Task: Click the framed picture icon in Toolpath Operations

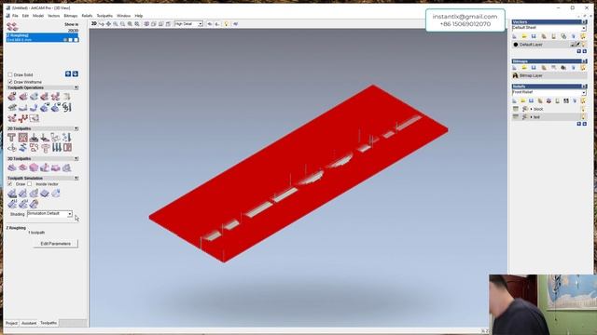Action: click(34, 118)
